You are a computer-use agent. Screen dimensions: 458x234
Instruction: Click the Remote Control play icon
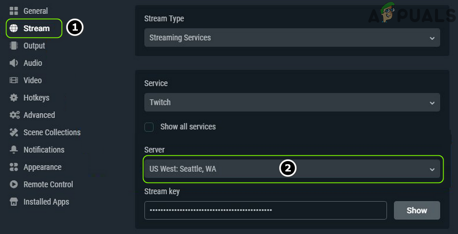point(14,185)
